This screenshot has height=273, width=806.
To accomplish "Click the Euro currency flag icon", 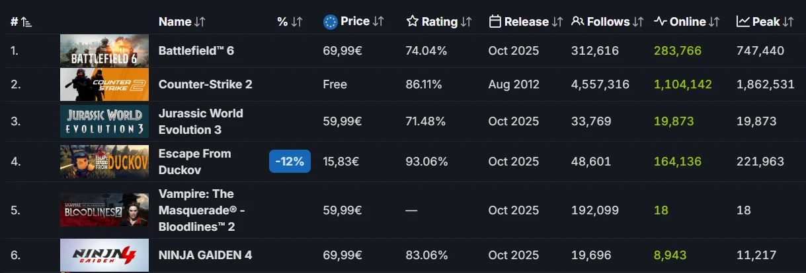I will (331, 22).
